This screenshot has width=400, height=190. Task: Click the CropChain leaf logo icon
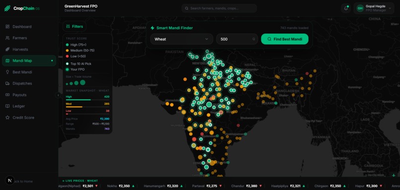click(x=7, y=8)
